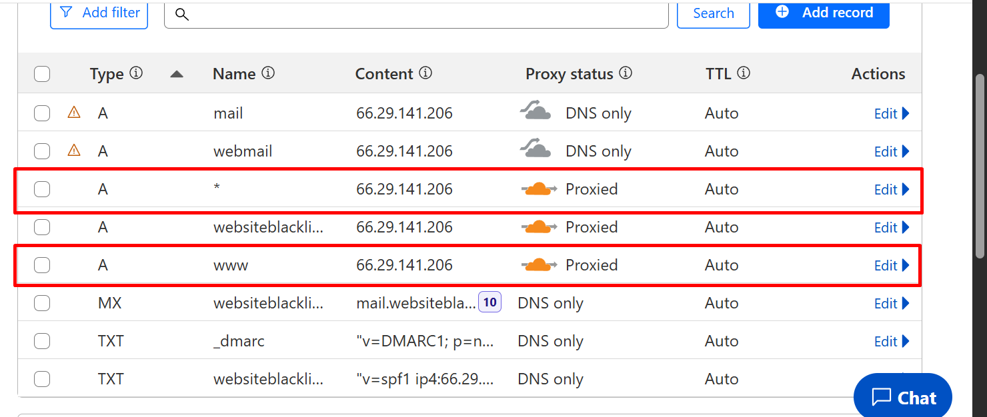Click the _dmarc record name
This screenshot has width=987, height=417.
pos(239,341)
